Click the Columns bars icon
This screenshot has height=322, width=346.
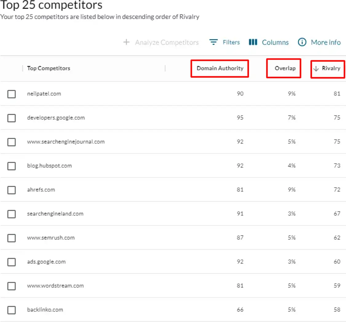(253, 42)
